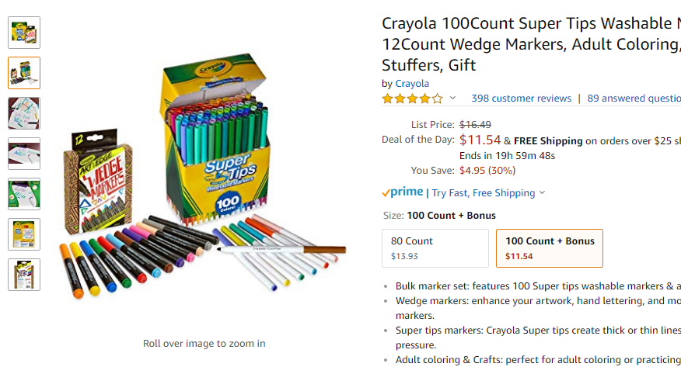The height and width of the screenshot is (367, 681).
Task: Choose the 100 Count + Bonus size option
Action: tap(550, 248)
